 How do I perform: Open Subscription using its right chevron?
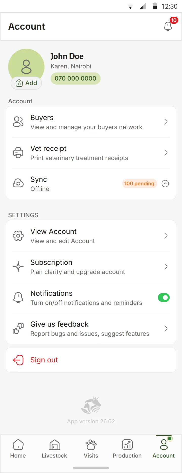pyautogui.click(x=166, y=267)
